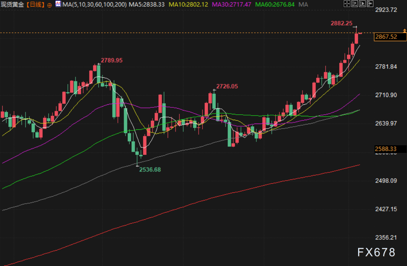The height and width of the screenshot is (266, 407).
Task: Click the play-arrow toolbar icon
Action: (362, 4)
